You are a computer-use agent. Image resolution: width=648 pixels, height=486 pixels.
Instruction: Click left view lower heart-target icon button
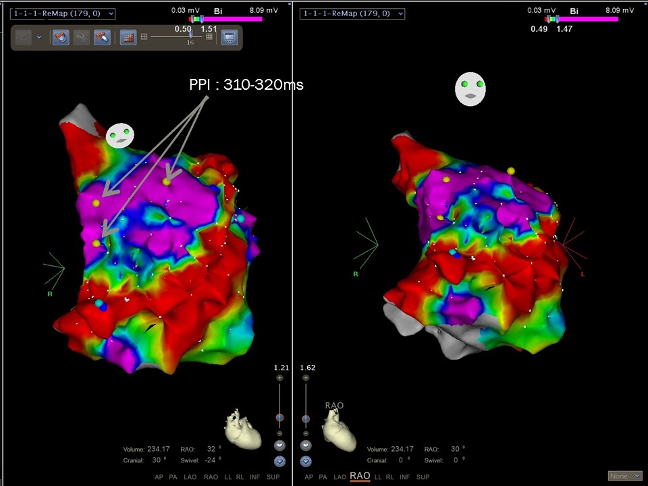(279, 461)
